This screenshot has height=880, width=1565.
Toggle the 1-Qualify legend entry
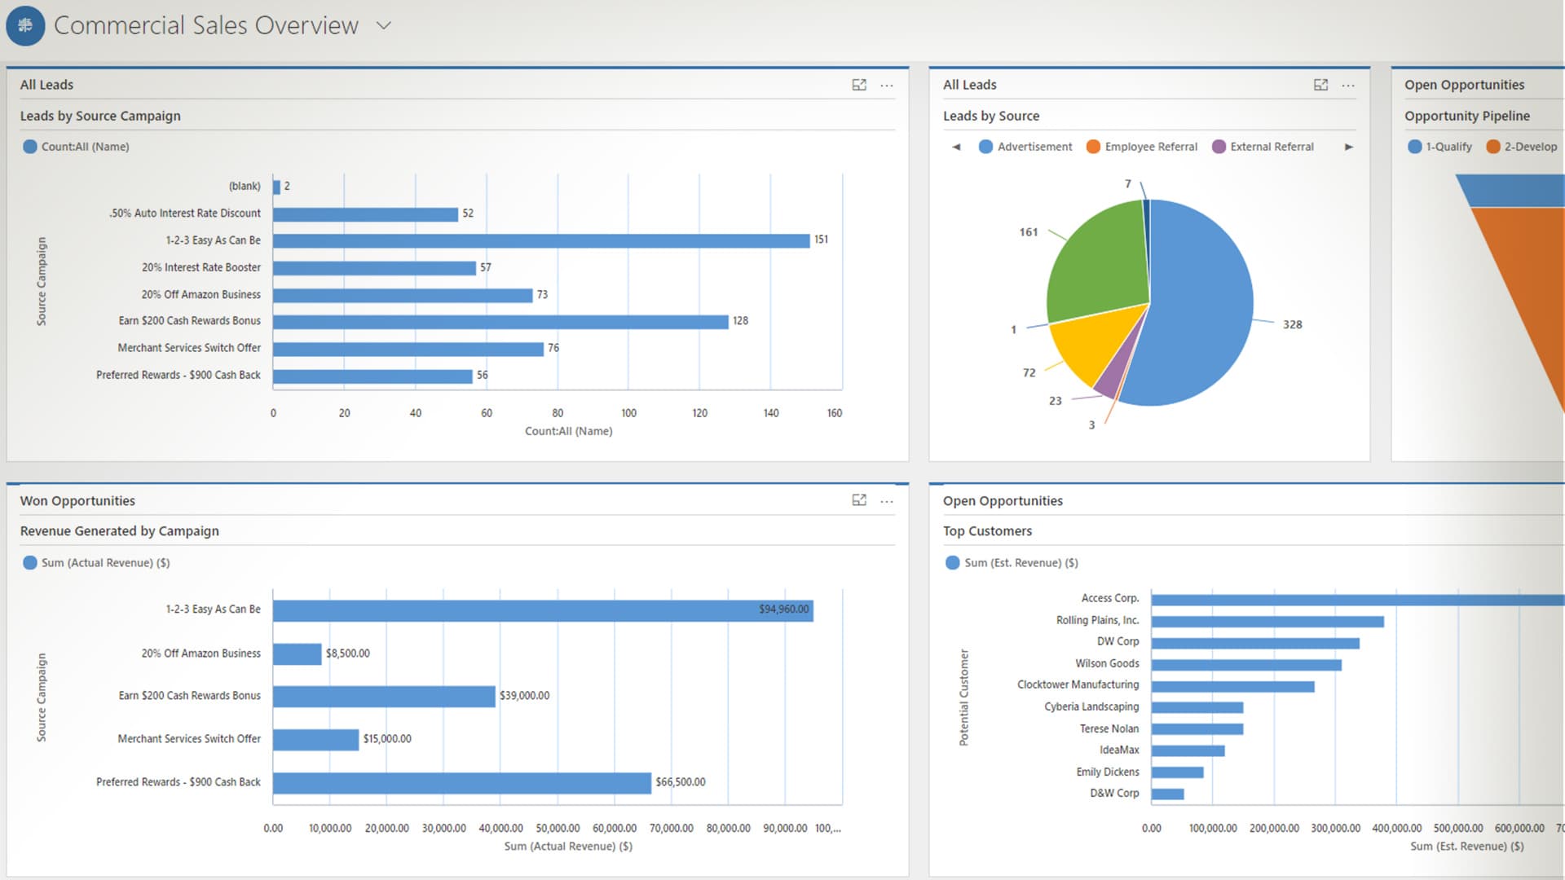coord(1439,147)
